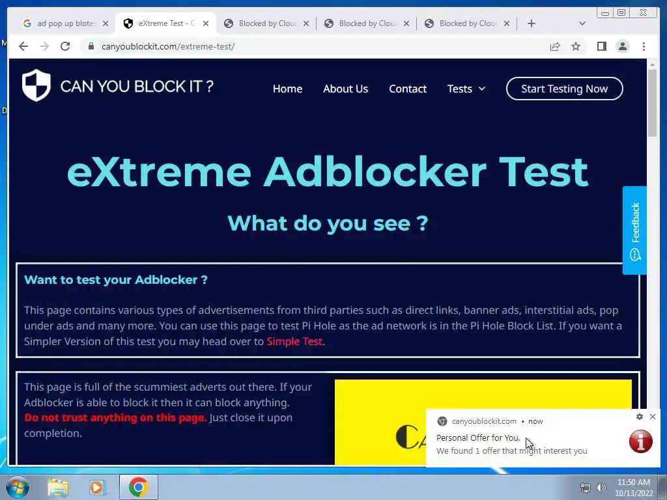Image resolution: width=667 pixels, height=500 pixels.
Task: Click the forward navigation arrow
Action: [44, 46]
